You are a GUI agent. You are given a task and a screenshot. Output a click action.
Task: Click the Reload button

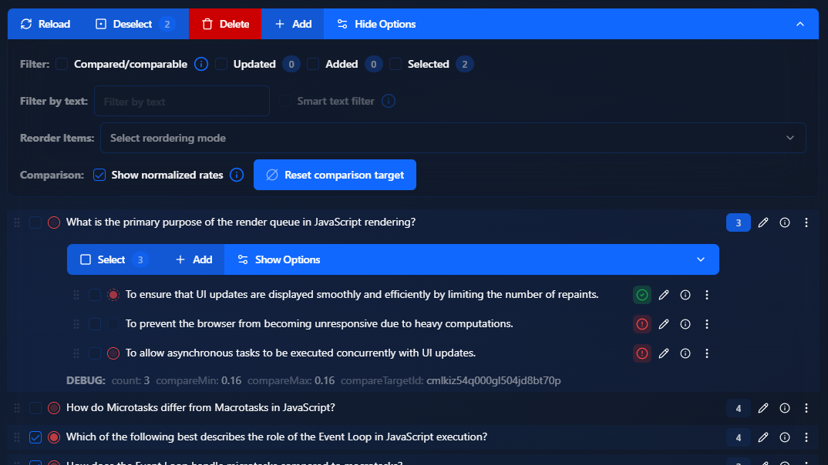(x=45, y=25)
